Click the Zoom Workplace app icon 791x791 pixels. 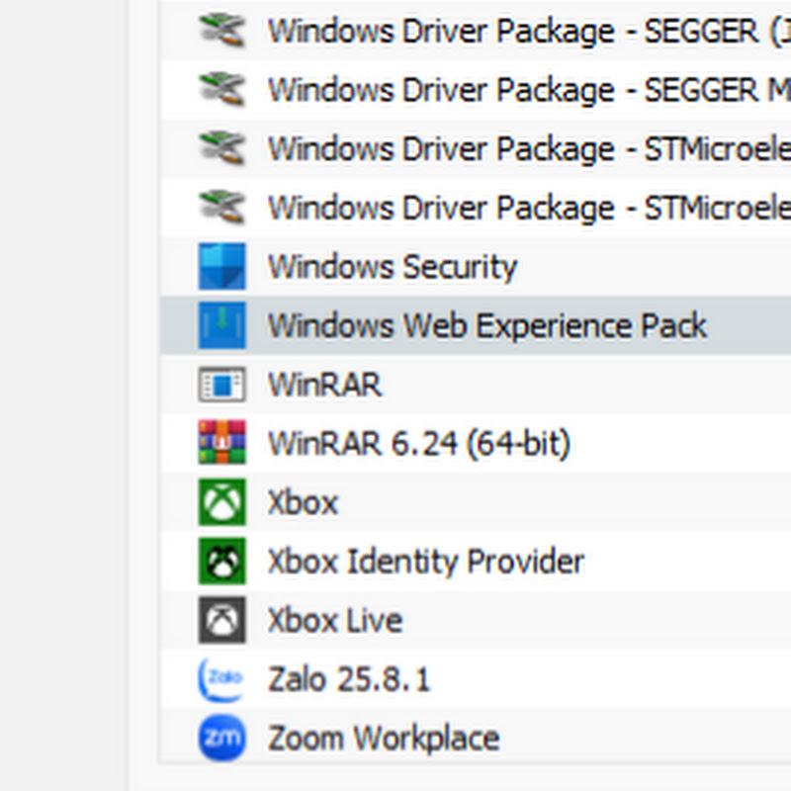tap(221, 738)
